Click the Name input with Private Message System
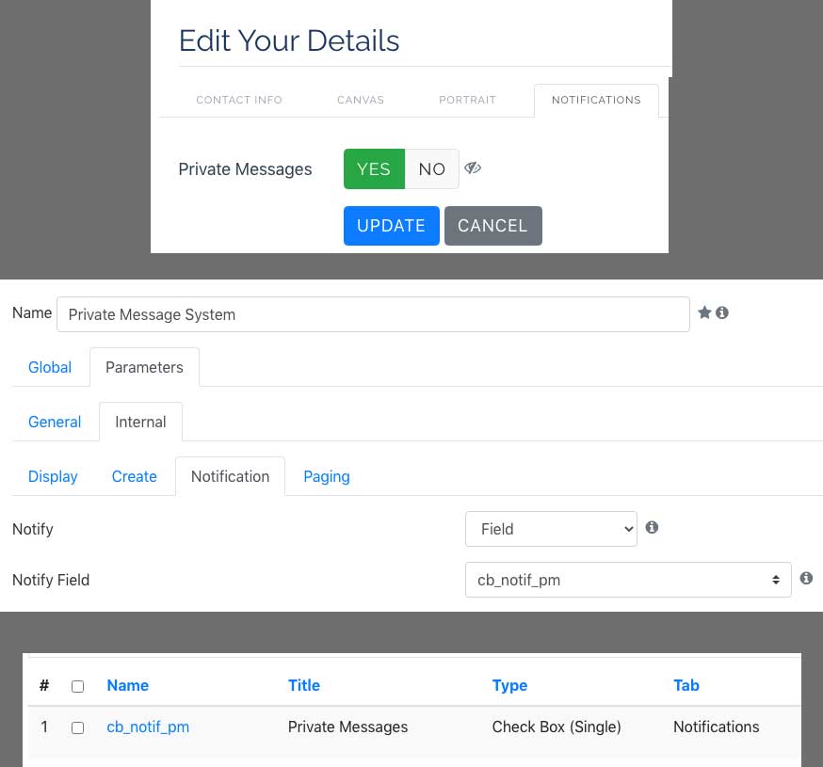 373,314
